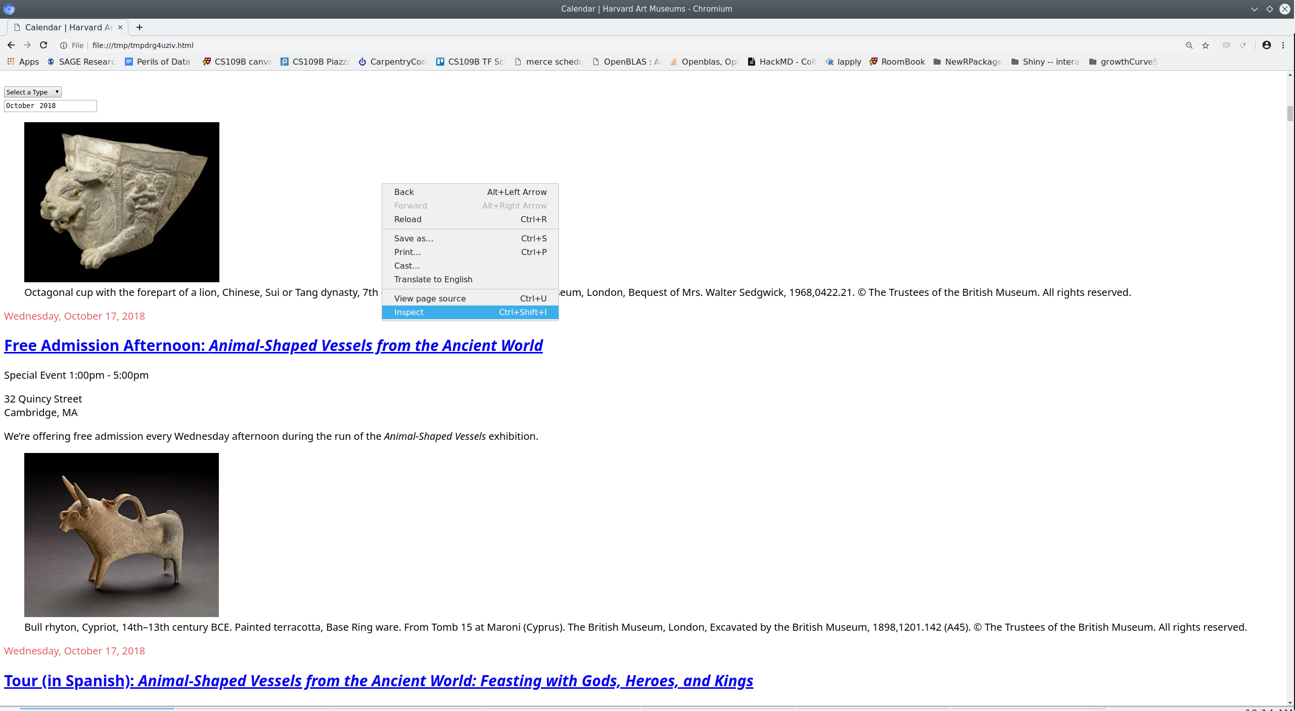Open the RoomBook bookmark

tap(897, 62)
